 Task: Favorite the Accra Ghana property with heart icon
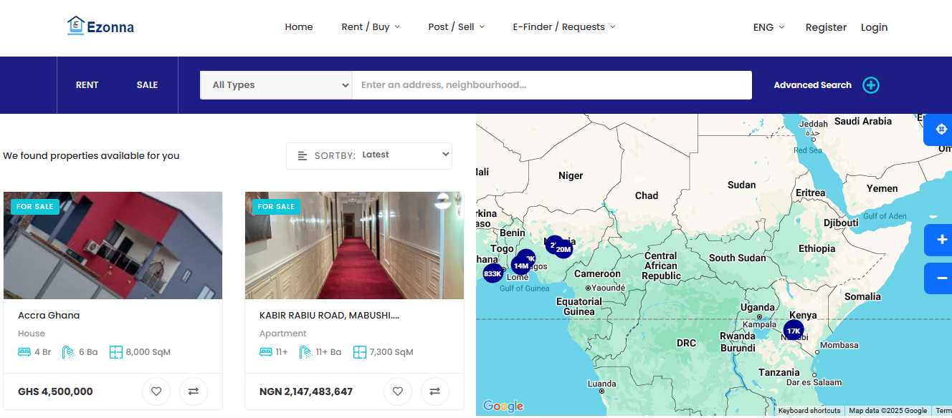[156, 392]
